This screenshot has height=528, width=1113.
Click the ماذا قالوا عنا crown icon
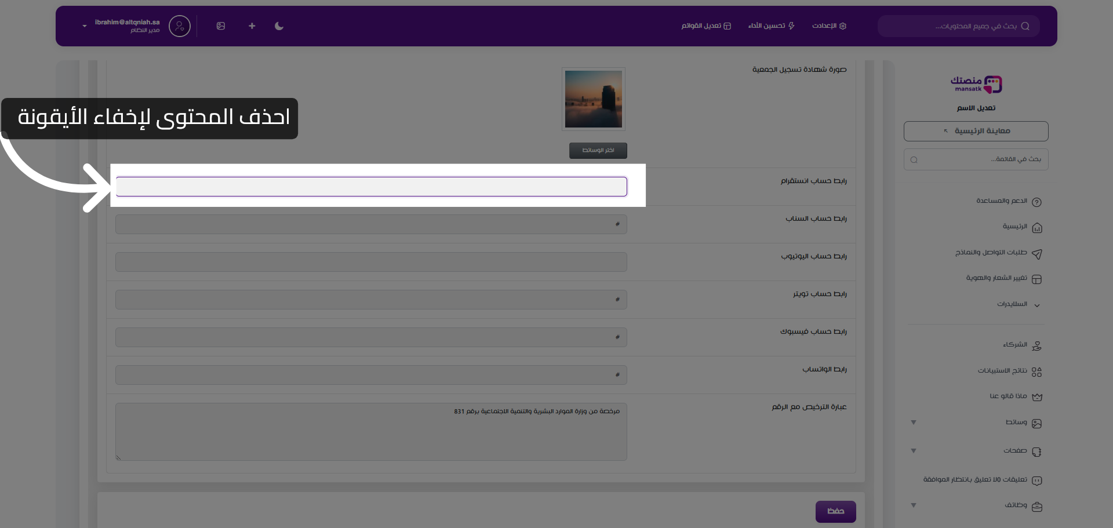(1038, 396)
